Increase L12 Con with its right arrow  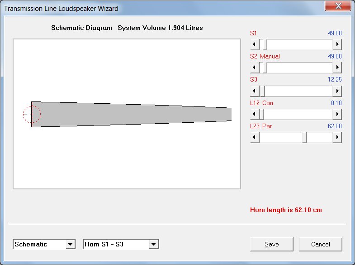[x=337, y=114]
